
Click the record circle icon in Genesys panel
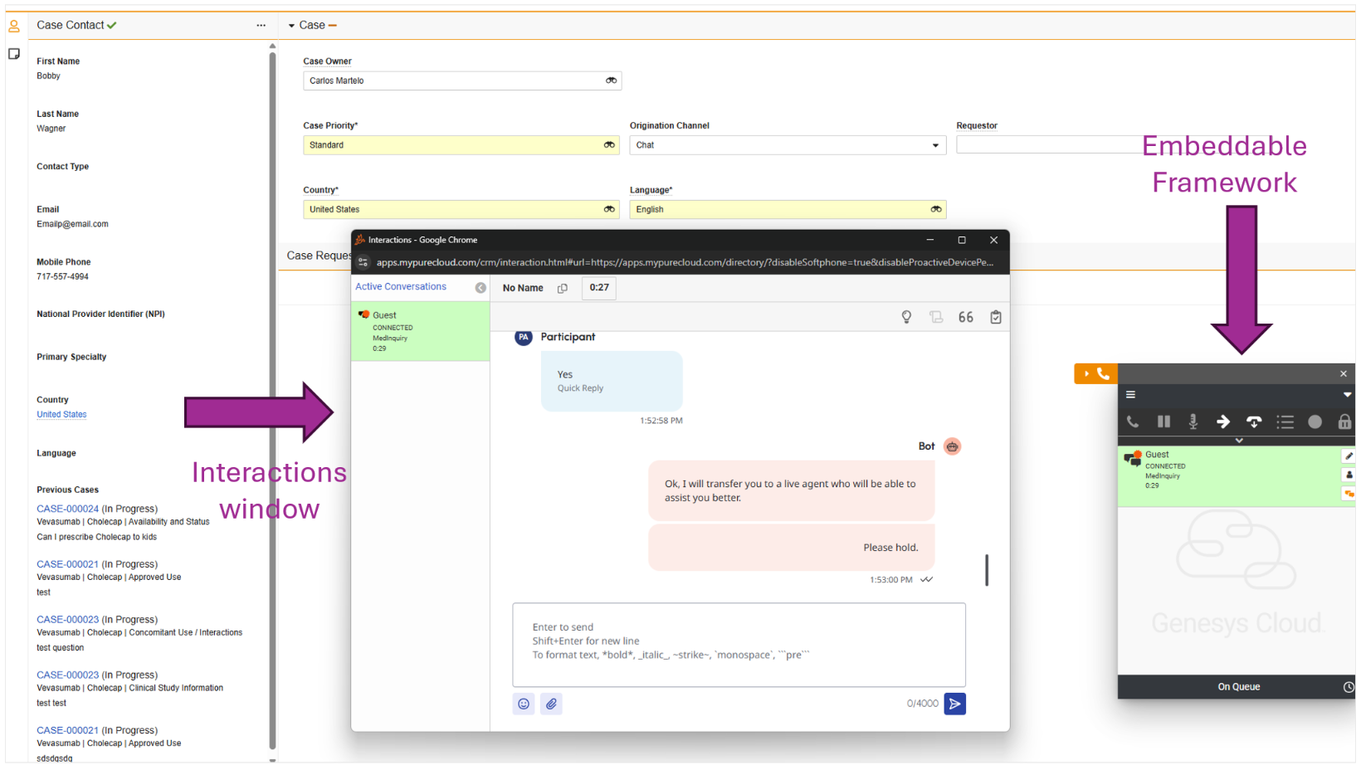pos(1315,422)
